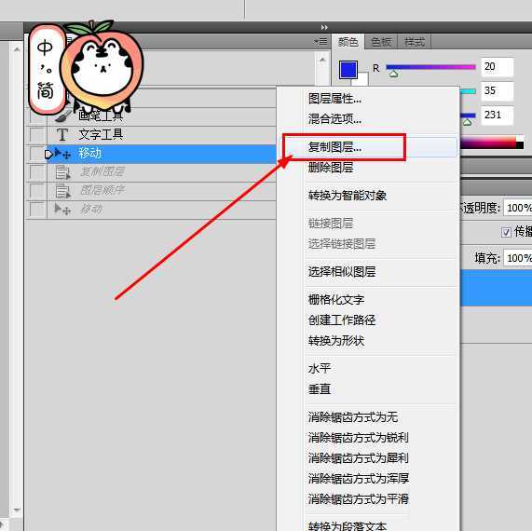Image resolution: width=532 pixels, height=531 pixels.
Task: Toggle the checkbox on the 图层顺序 row
Action: 36,190
